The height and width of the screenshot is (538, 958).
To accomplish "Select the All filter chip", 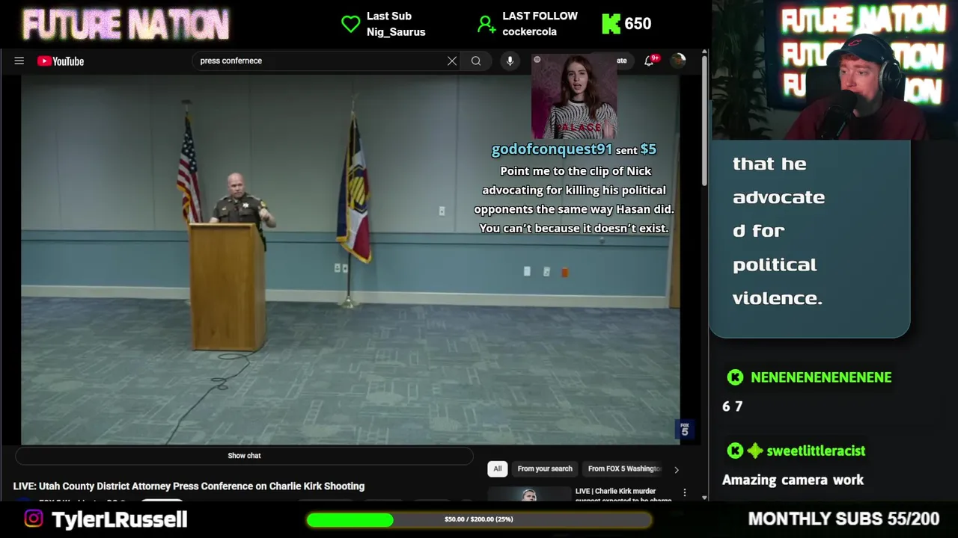I will pyautogui.click(x=497, y=469).
